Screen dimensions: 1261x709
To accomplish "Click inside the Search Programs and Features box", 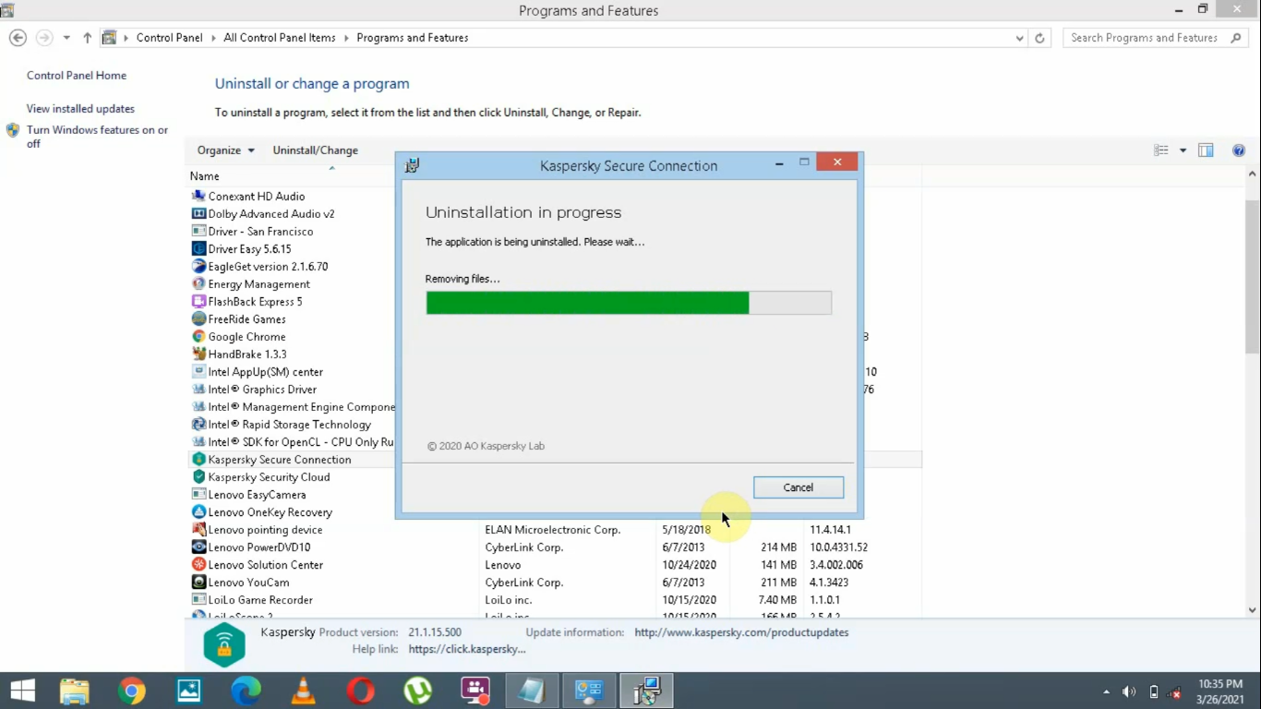I will coord(1145,38).
